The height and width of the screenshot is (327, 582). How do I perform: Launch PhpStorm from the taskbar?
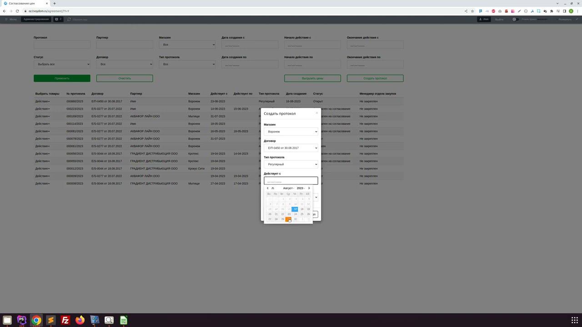tap(22, 320)
